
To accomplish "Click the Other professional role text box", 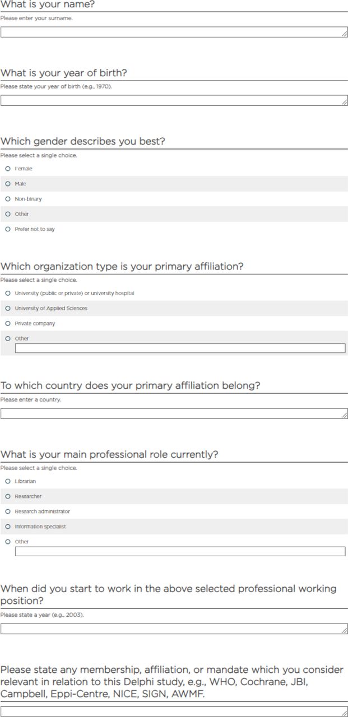I will [x=180, y=552].
